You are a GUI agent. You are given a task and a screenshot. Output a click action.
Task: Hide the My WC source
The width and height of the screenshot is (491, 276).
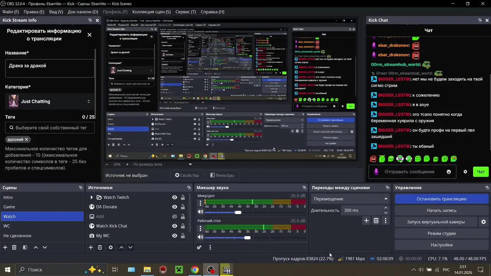(175, 236)
